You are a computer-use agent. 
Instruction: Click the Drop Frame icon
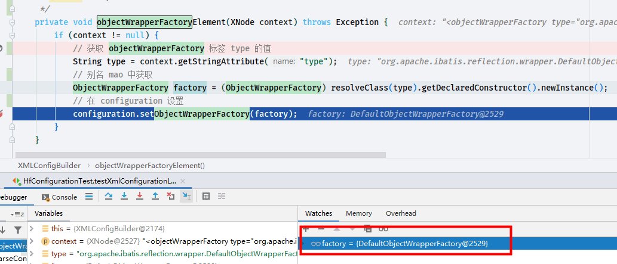[170, 196]
